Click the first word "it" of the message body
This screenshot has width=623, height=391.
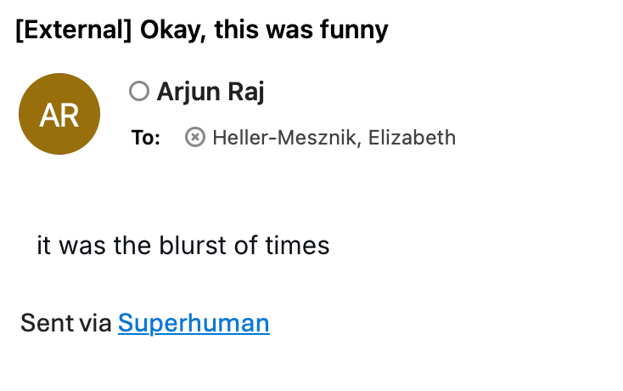click(44, 246)
